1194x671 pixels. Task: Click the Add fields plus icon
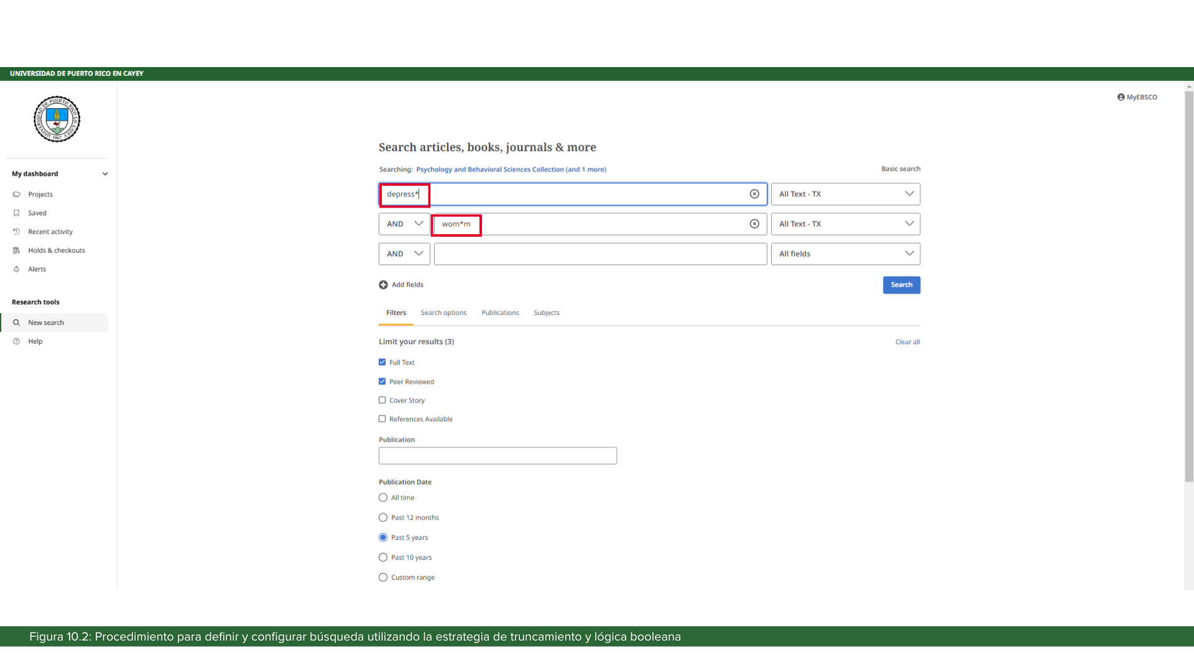(x=383, y=285)
